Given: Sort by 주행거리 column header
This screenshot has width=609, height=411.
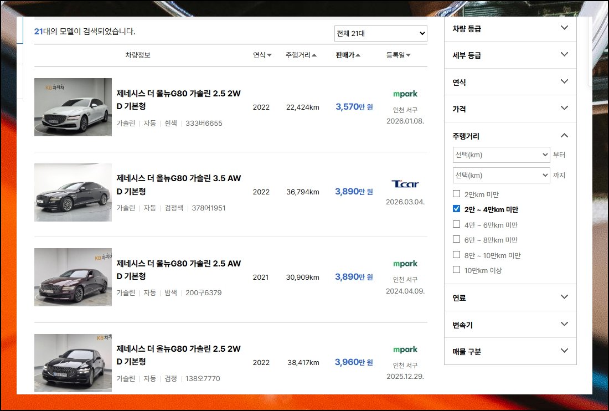Looking at the screenshot, I should [301, 55].
